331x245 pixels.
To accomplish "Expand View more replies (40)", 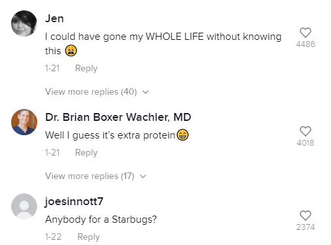I will (x=97, y=92).
